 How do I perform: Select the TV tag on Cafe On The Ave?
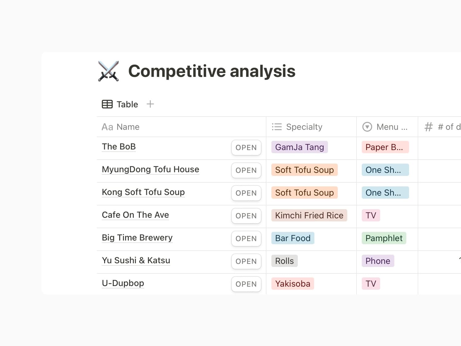click(x=371, y=215)
